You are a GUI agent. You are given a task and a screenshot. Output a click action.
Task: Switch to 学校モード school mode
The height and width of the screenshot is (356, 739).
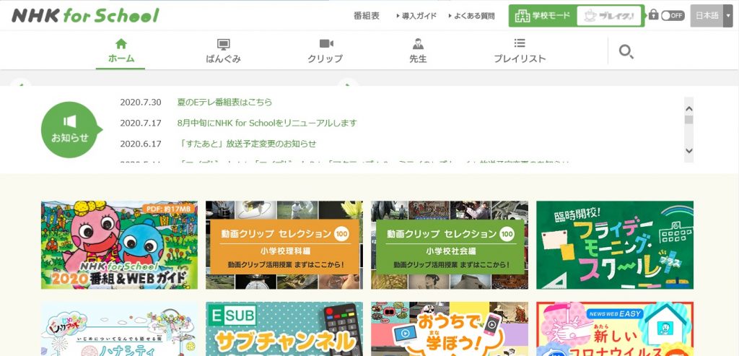pyautogui.click(x=543, y=16)
